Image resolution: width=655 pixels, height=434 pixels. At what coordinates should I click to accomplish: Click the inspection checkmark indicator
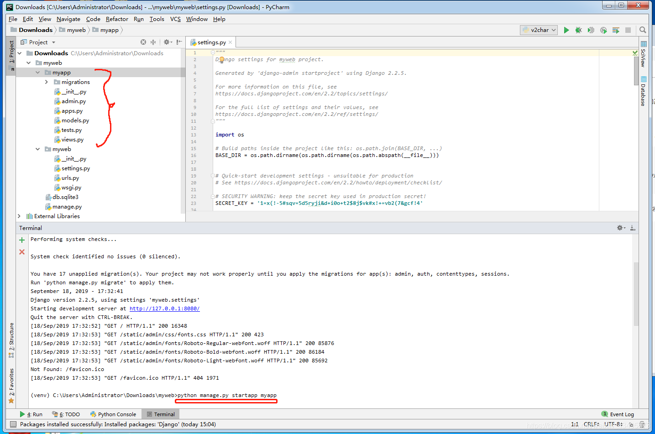(635, 53)
